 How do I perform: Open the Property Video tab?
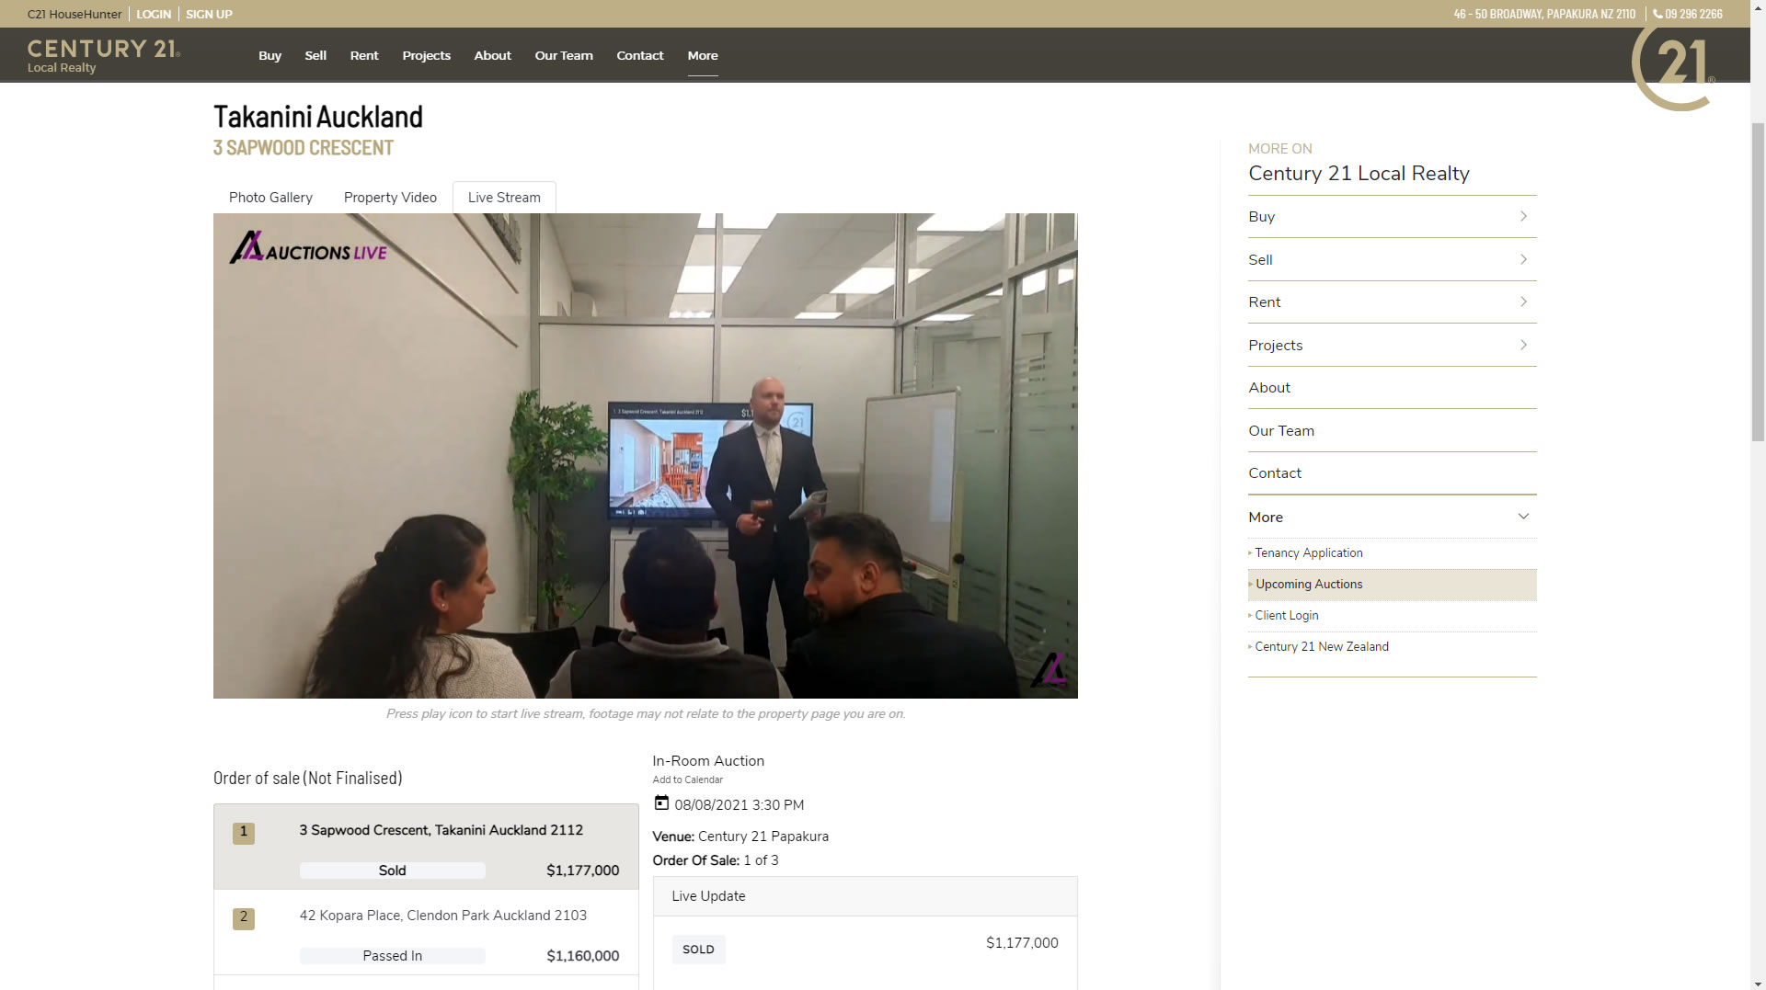[x=390, y=198]
